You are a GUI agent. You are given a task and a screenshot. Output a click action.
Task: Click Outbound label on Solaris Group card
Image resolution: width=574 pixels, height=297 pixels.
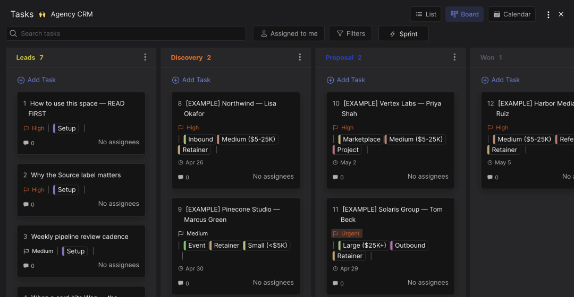[409, 246]
